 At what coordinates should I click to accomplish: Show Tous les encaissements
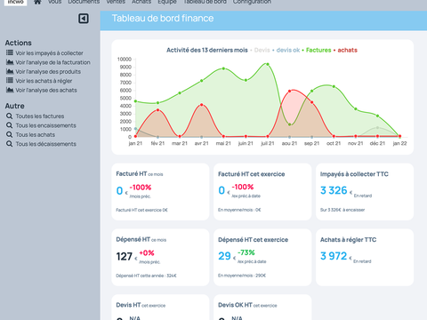click(x=45, y=125)
